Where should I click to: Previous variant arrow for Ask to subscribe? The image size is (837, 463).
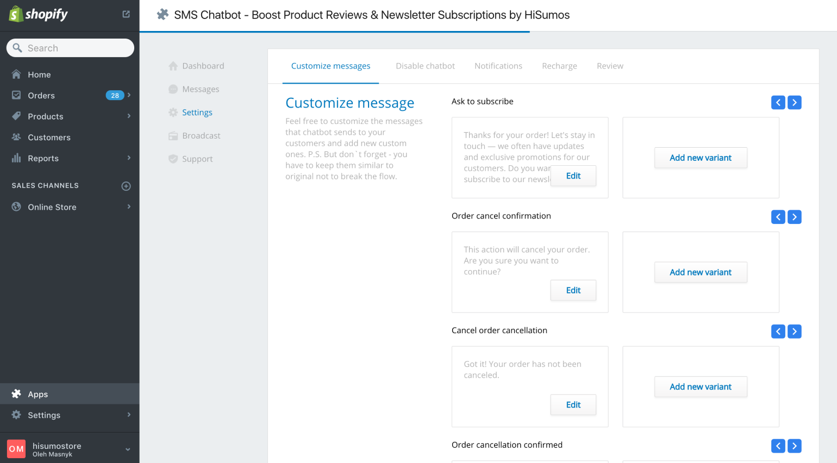click(778, 102)
